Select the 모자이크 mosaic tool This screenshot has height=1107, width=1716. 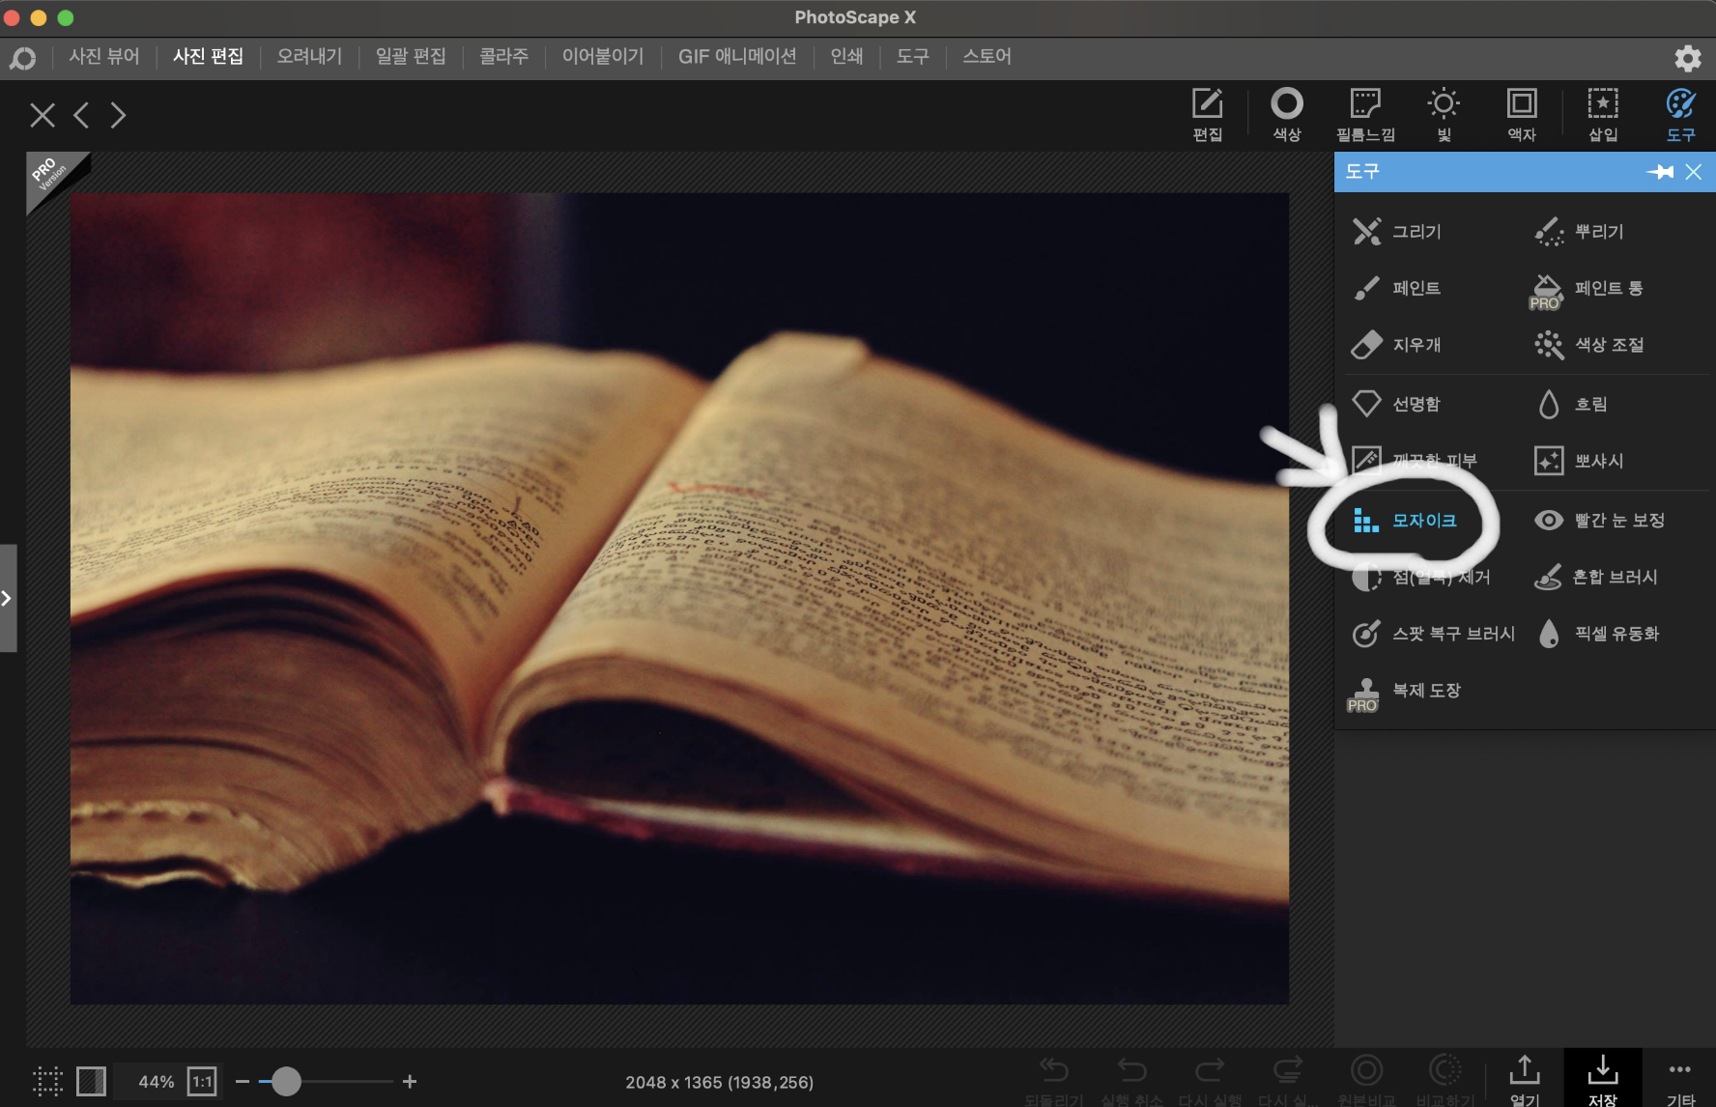(1405, 521)
